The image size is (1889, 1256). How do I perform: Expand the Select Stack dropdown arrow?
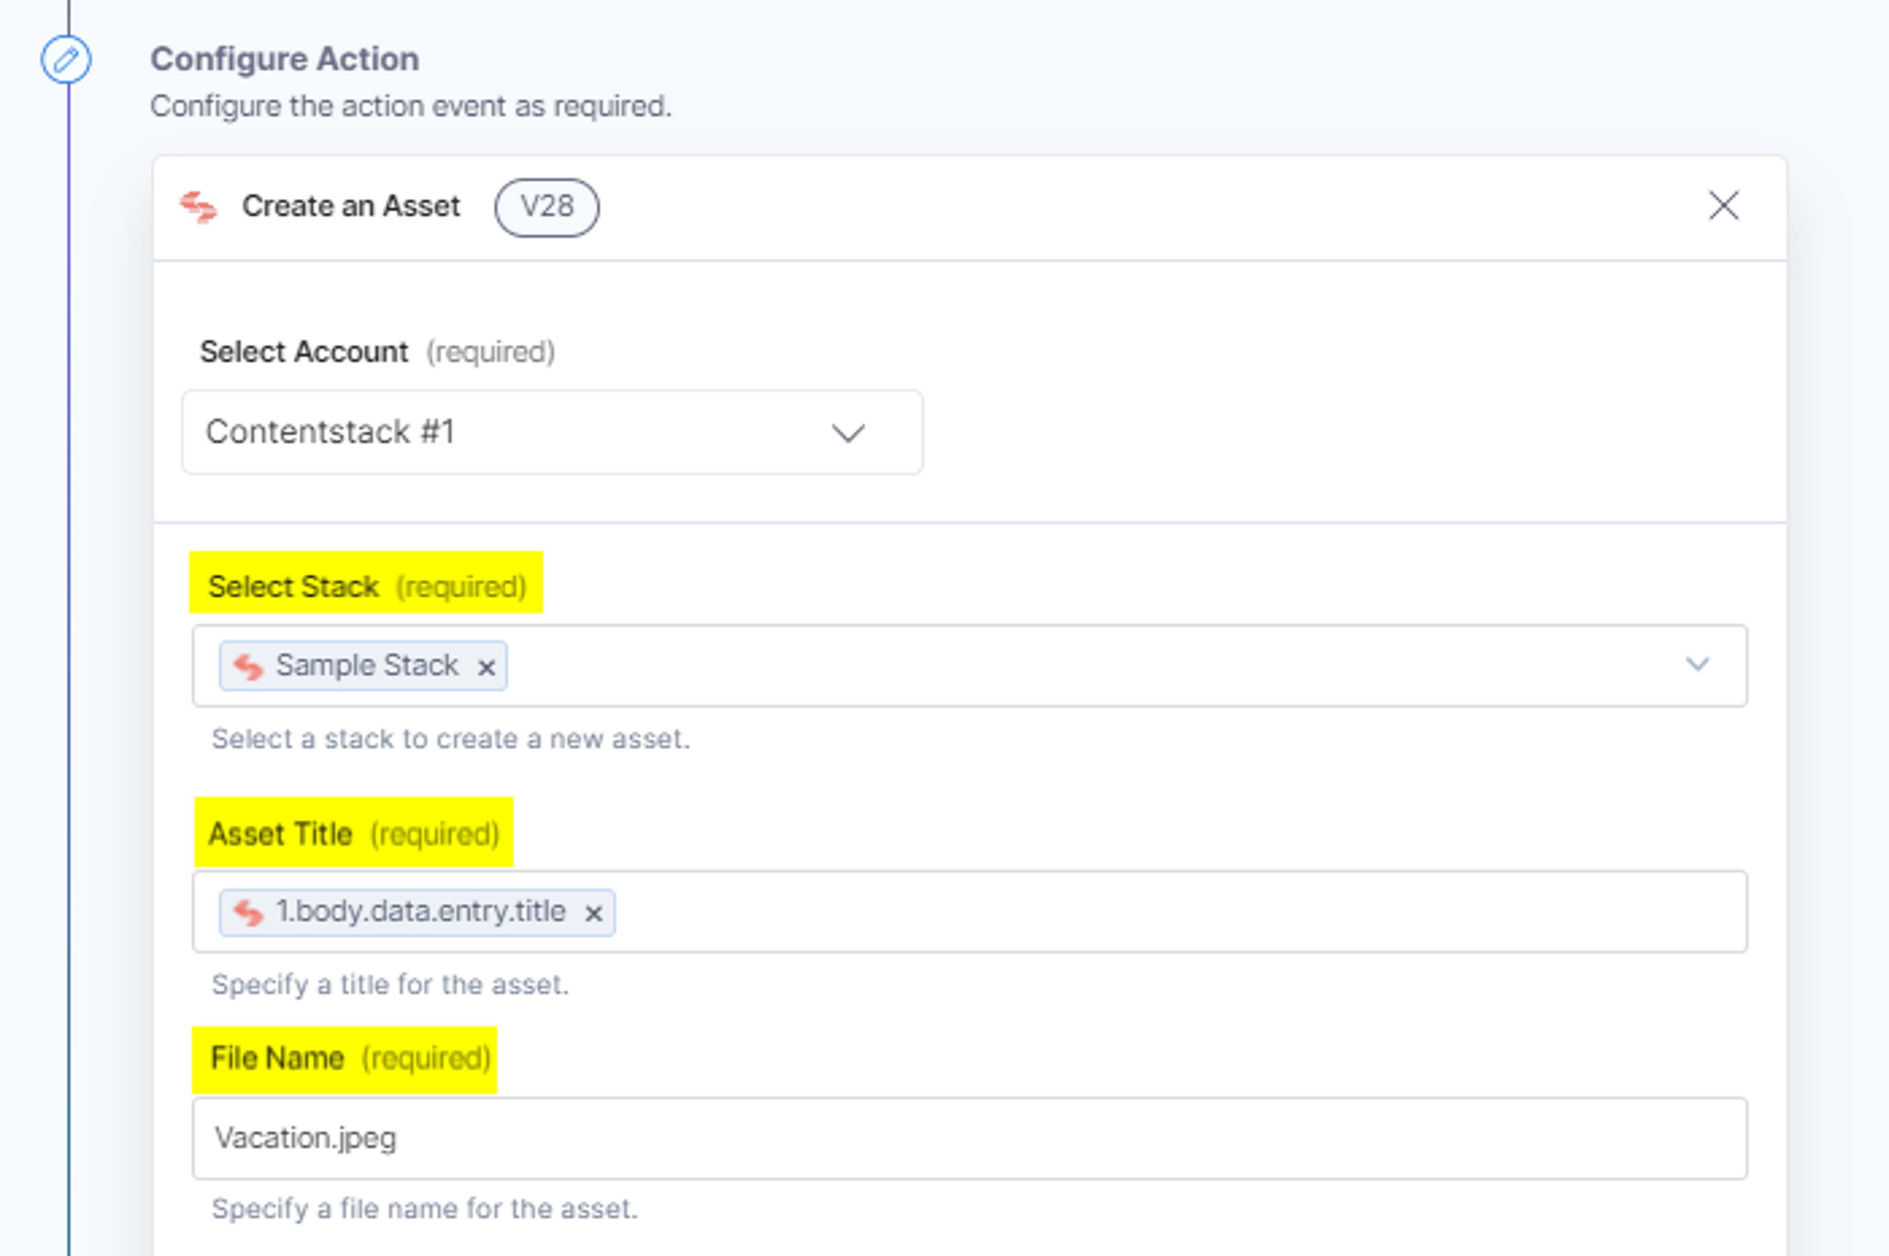(x=1697, y=664)
